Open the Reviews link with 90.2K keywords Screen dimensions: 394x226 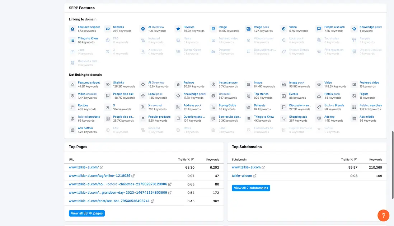[189, 83]
